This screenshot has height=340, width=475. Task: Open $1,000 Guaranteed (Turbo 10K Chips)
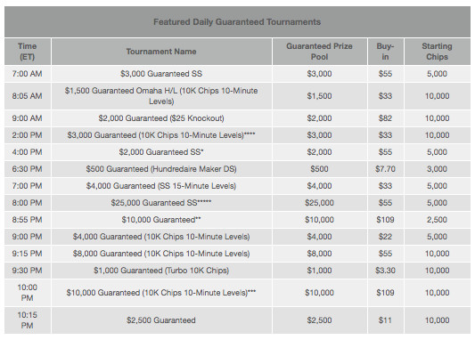[161, 271]
